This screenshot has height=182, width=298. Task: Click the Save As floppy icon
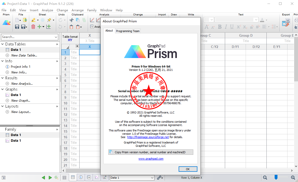[23, 27]
